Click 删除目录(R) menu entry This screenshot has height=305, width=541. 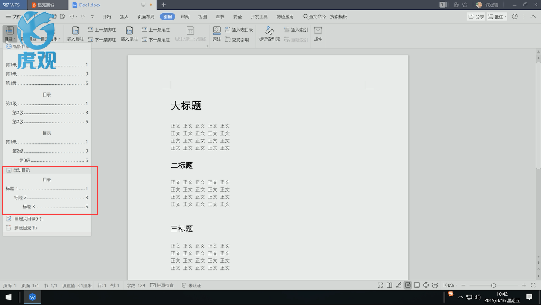(26, 228)
